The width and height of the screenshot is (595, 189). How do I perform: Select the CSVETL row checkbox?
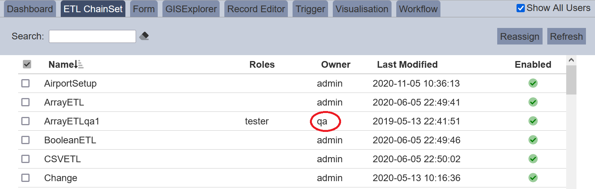[x=25, y=159]
